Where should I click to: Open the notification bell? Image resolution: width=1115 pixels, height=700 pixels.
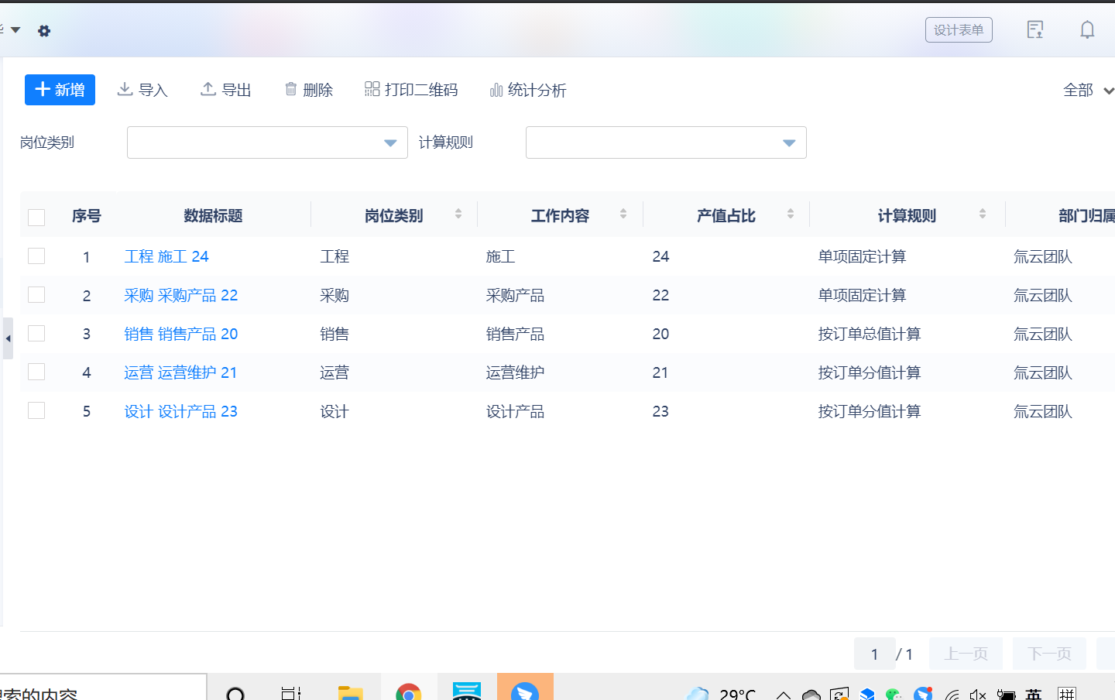click(x=1087, y=30)
